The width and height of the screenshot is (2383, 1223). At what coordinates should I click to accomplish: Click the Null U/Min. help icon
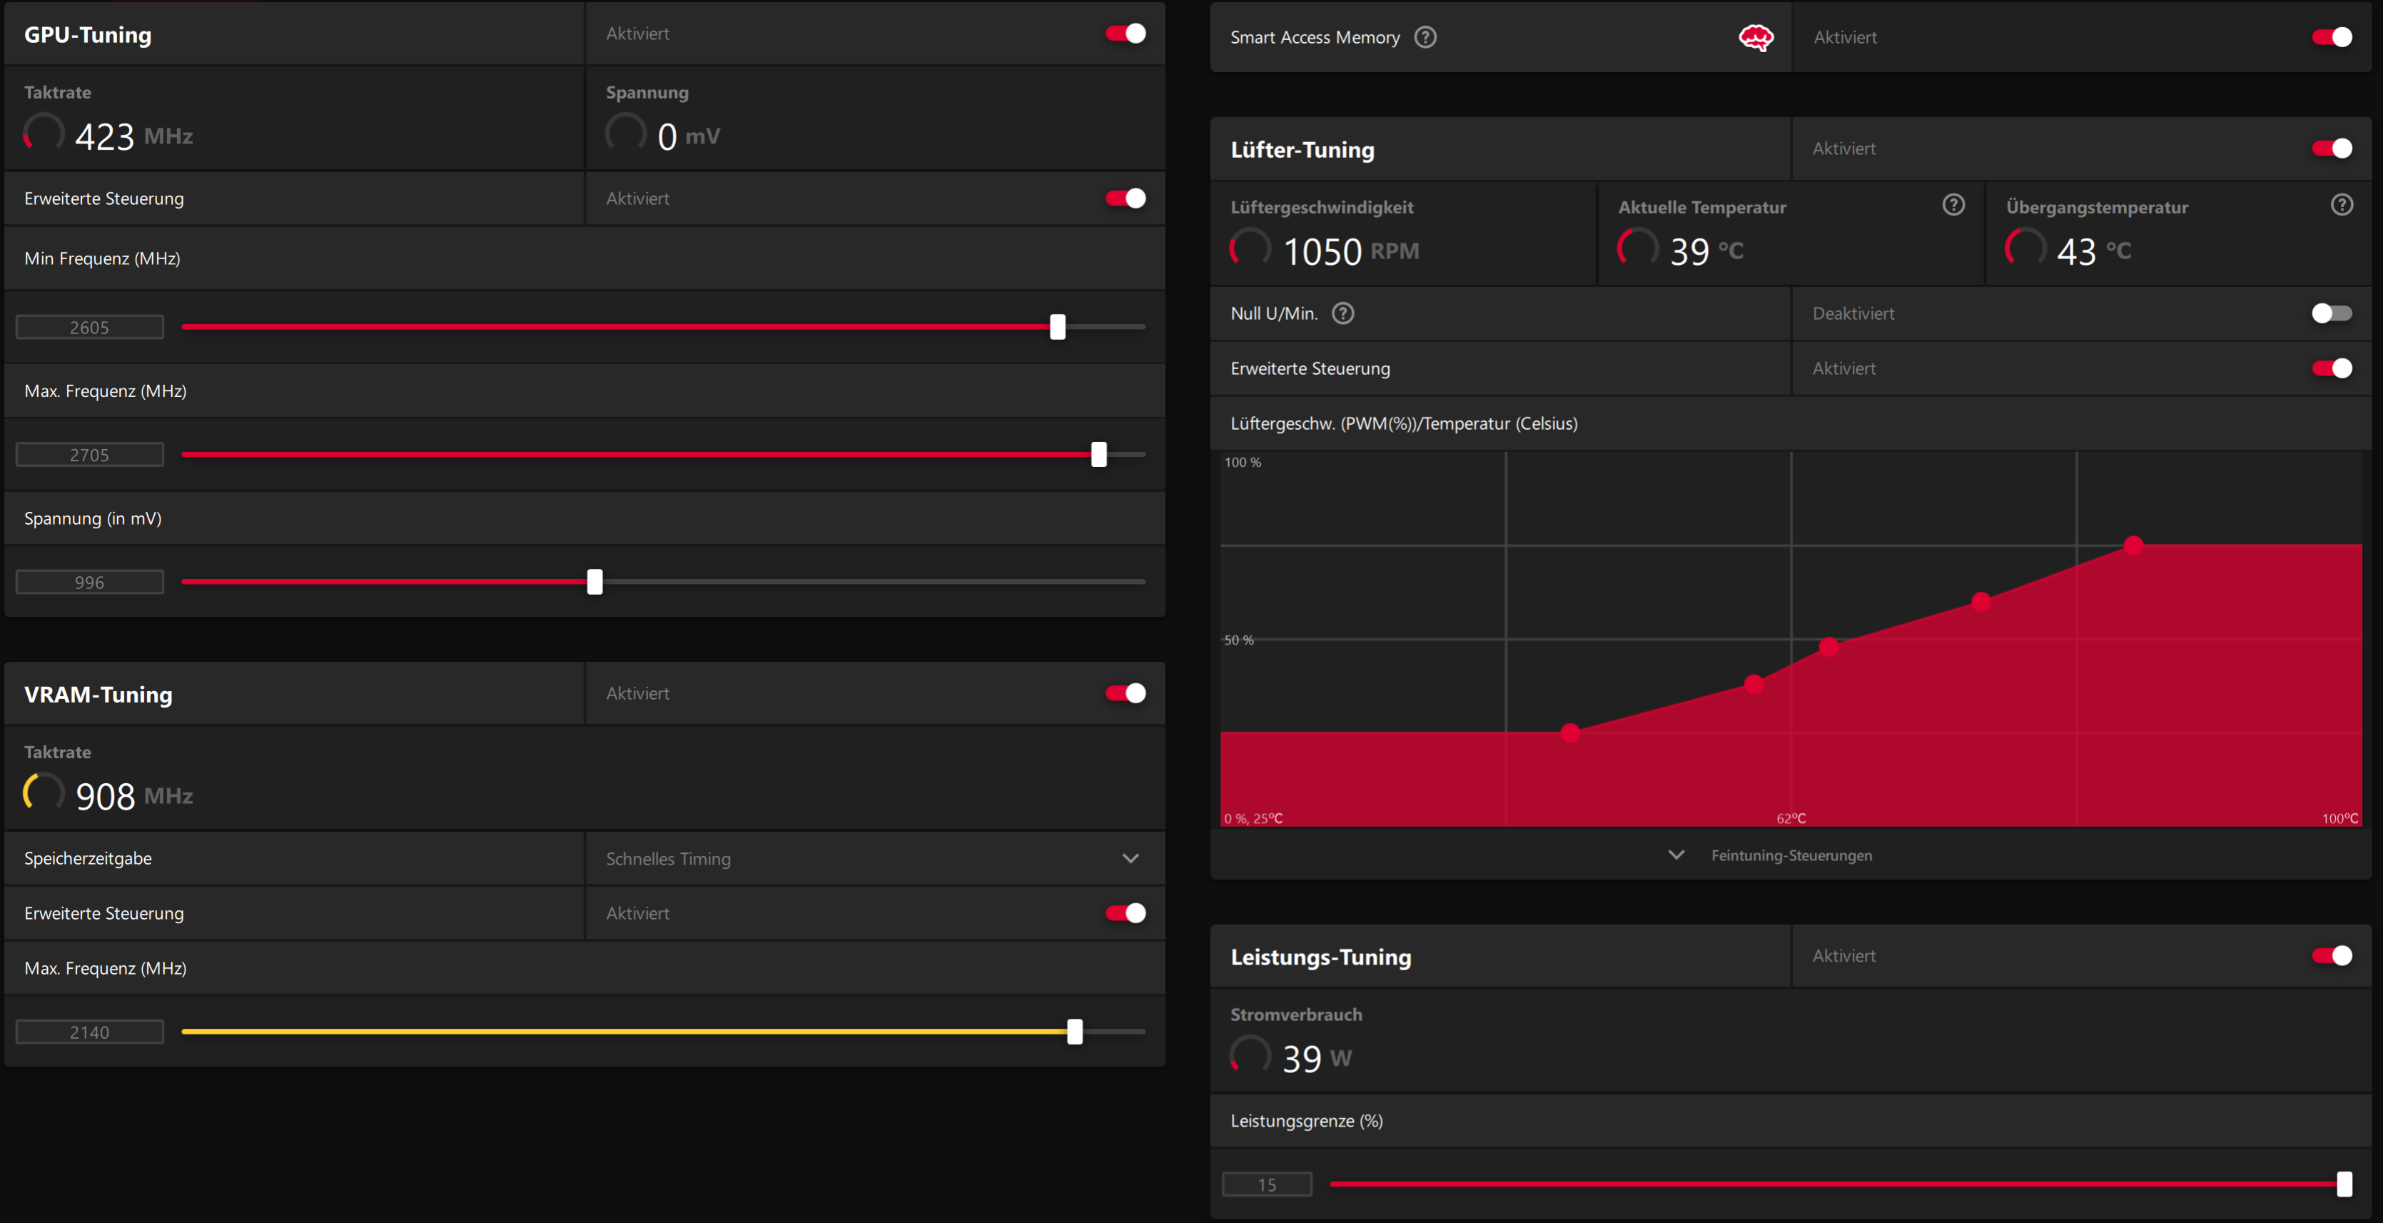coord(1342,313)
